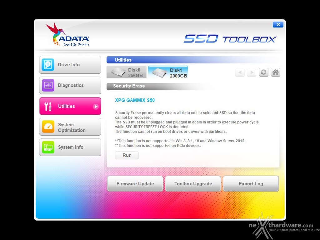Open the System Info section

[70, 147]
